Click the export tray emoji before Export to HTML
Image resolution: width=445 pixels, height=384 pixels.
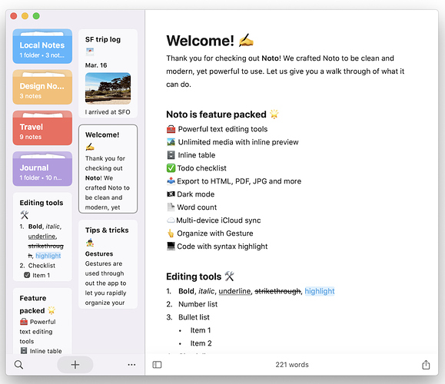171,181
